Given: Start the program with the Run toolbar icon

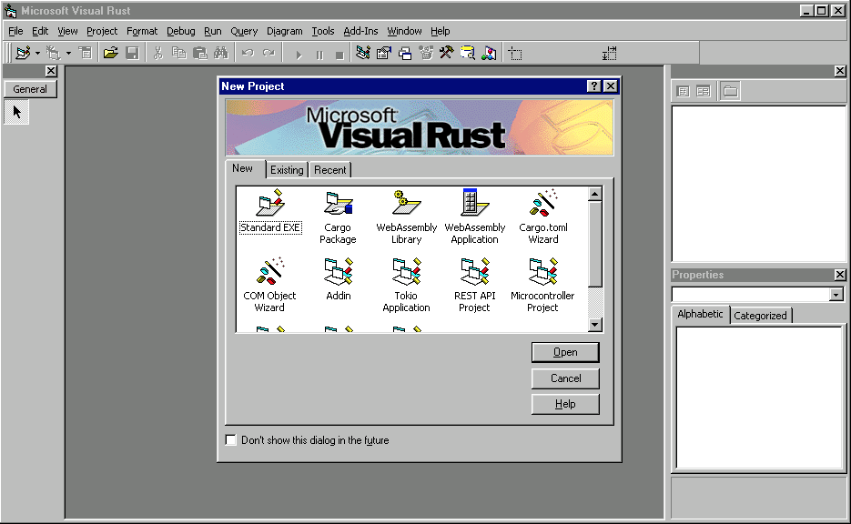Looking at the screenshot, I should click(299, 52).
